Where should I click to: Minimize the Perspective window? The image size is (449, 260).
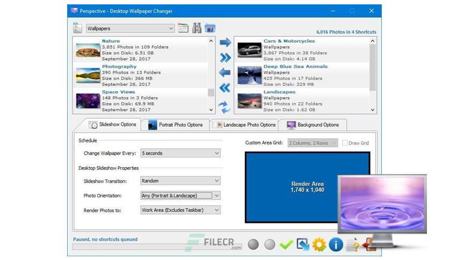333,11
